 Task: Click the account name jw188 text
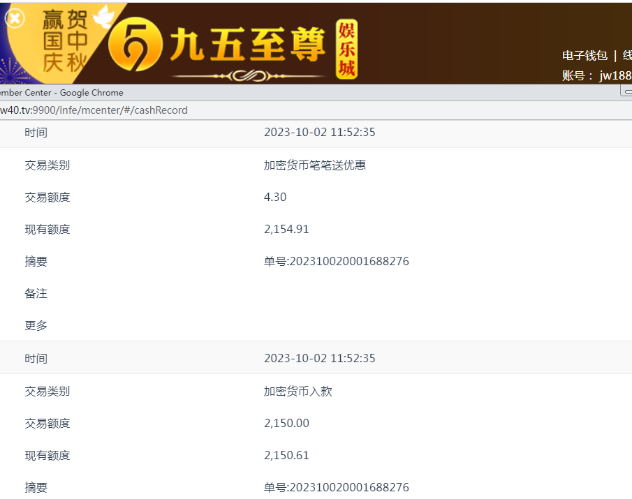click(x=615, y=75)
